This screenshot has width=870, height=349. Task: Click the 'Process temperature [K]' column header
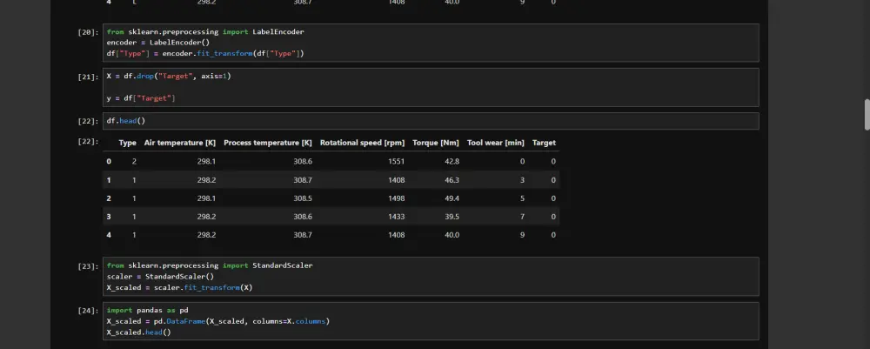pyautogui.click(x=267, y=143)
